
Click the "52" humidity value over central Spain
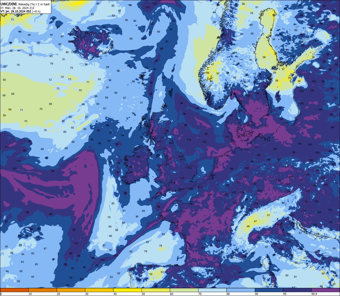151,274
